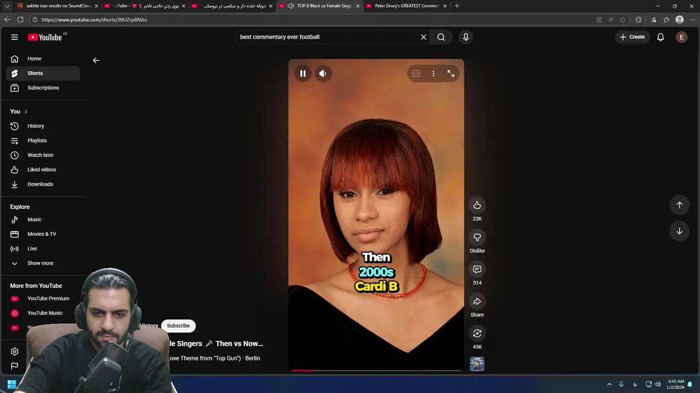The image size is (700, 393).
Task: Seek using the Short's red progress bar
Action: pos(376,371)
